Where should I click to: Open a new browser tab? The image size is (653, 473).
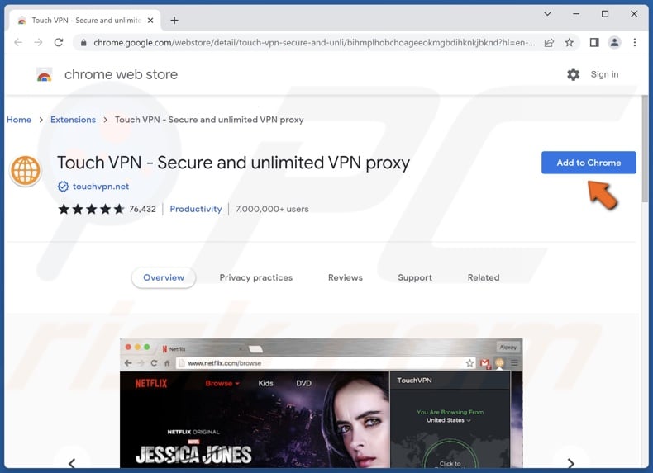174,21
